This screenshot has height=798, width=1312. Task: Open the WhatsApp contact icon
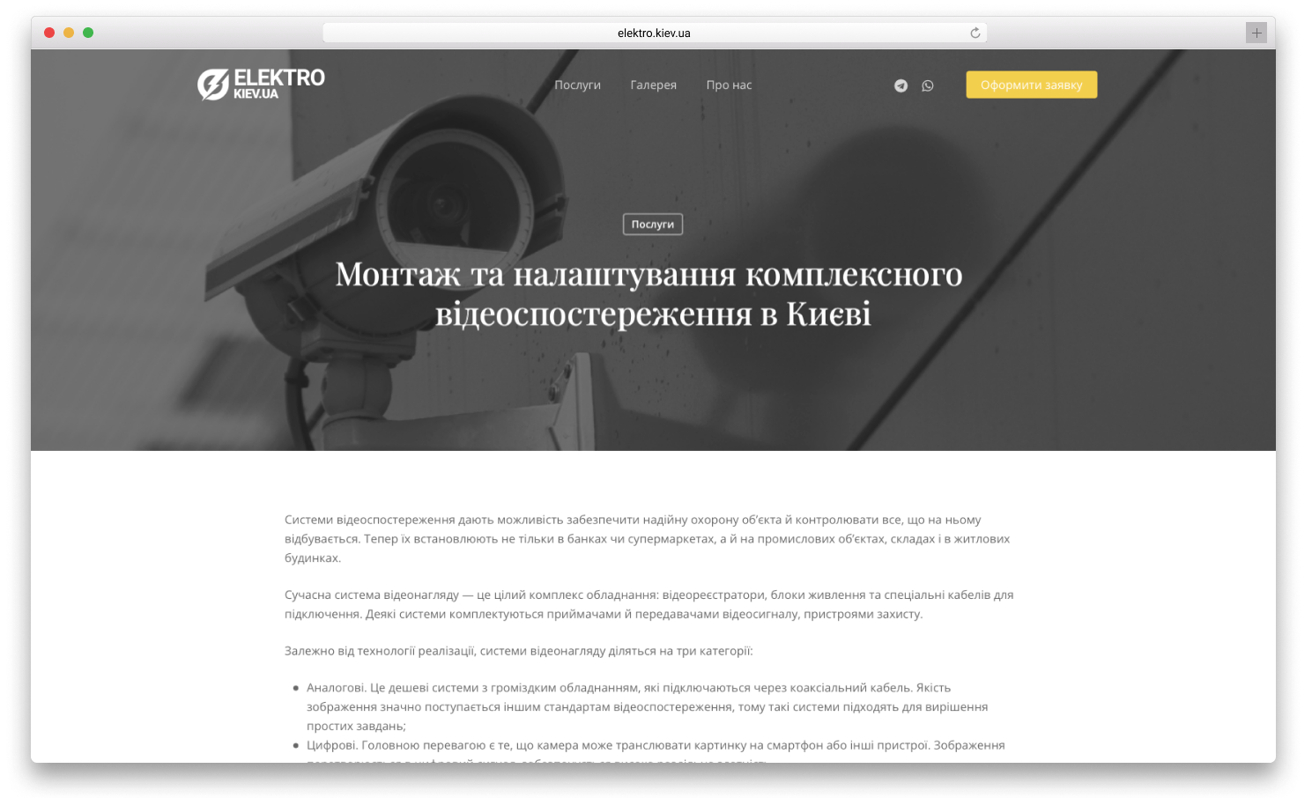click(x=927, y=85)
